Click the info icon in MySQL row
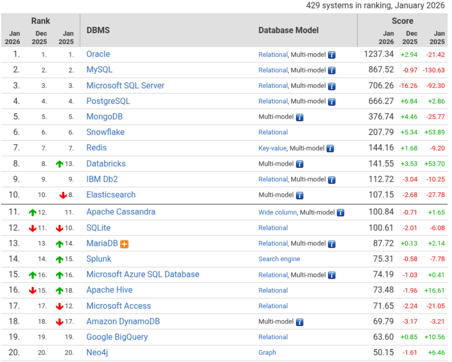452x362 pixels. [332, 70]
